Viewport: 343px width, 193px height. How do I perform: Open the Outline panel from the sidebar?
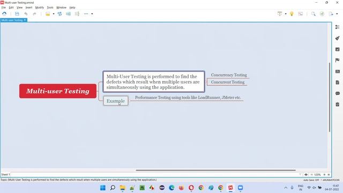pos(337,27)
